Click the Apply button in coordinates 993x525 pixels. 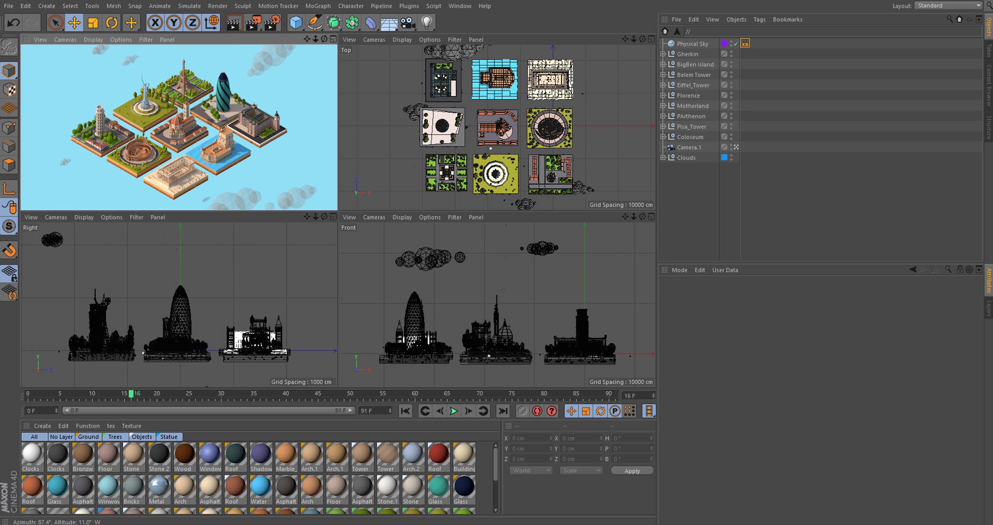pos(632,471)
